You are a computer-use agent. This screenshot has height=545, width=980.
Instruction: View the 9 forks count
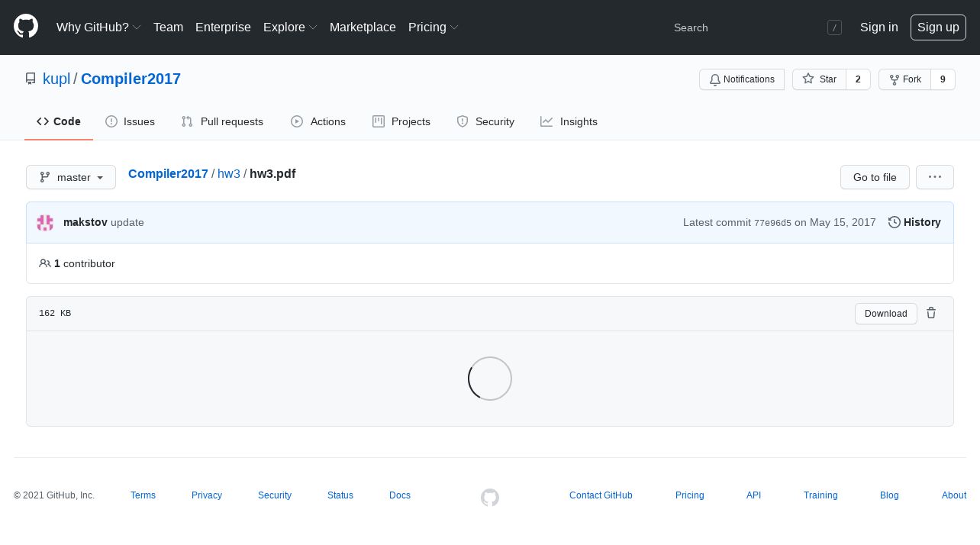[943, 79]
